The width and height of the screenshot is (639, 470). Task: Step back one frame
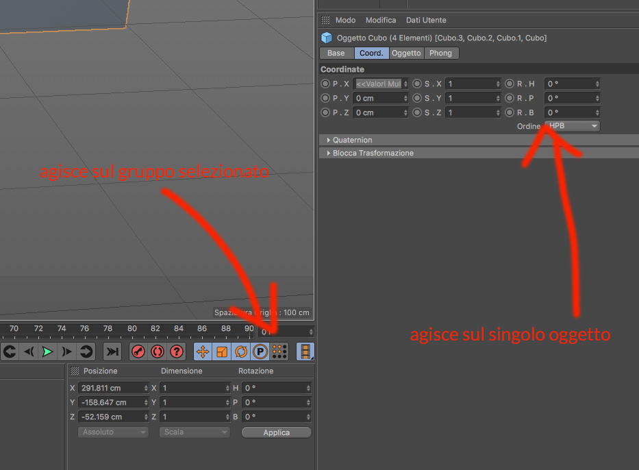coord(29,351)
